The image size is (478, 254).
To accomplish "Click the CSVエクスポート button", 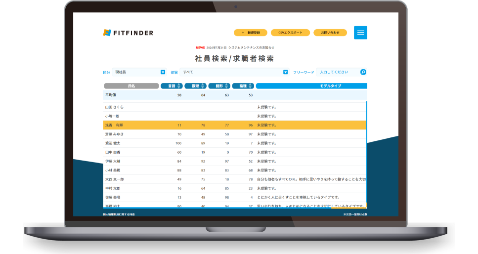I will pyautogui.click(x=290, y=33).
